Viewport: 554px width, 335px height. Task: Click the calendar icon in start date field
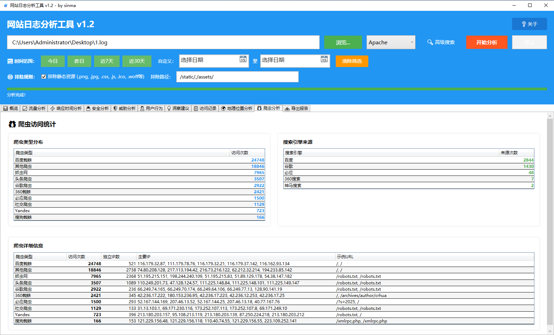[x=243, y=59]
